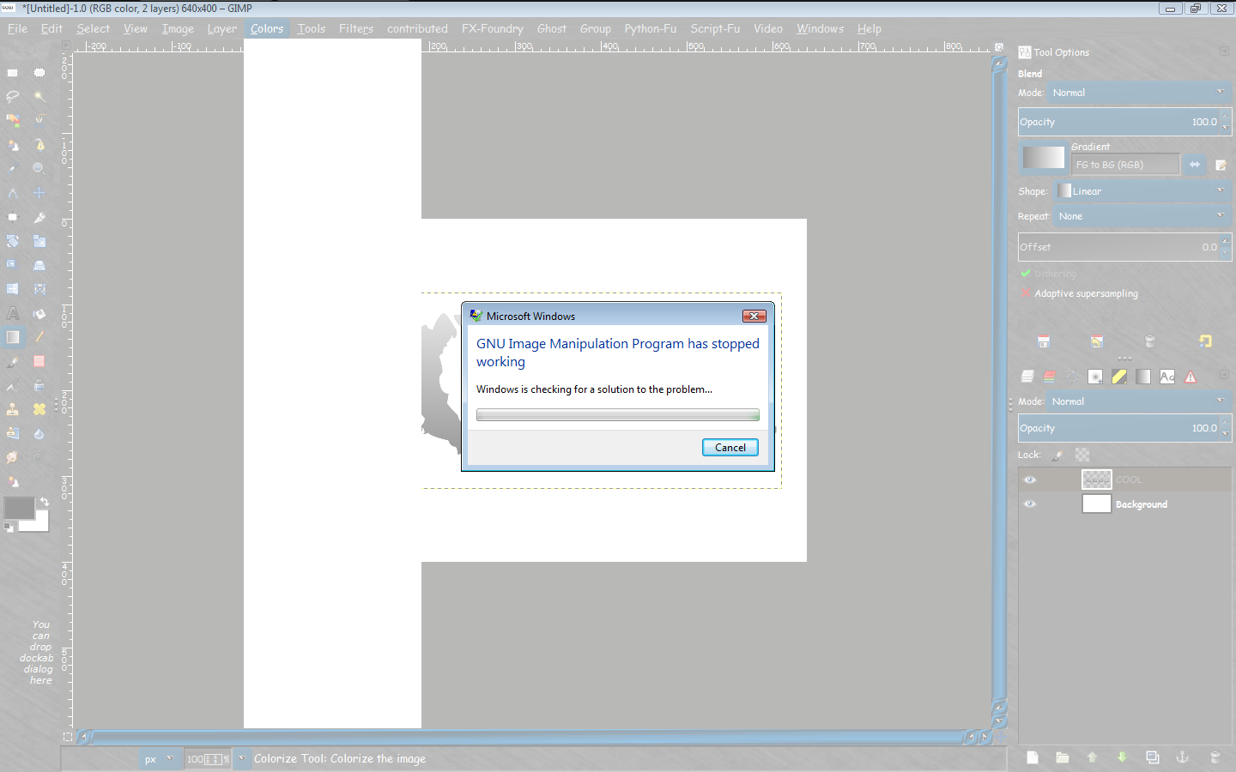
Task: Click the foreground color swatch
Action: (19, 508)
